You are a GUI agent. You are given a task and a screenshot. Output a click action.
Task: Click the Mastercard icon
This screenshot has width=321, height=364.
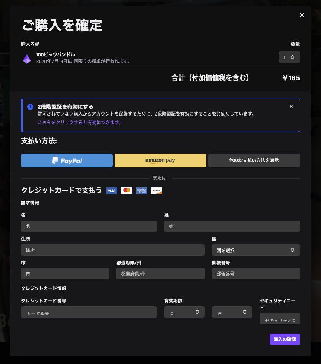(126, 191)
